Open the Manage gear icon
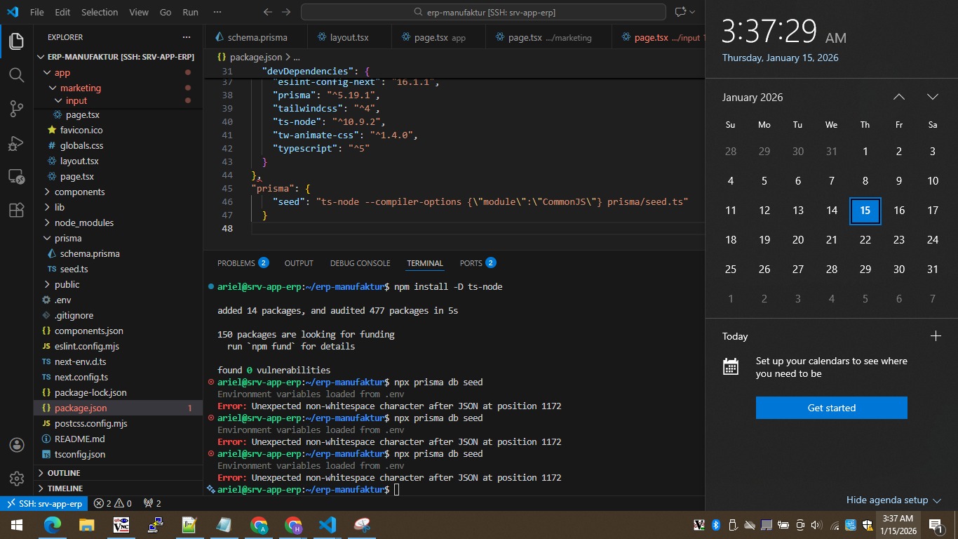The image size is (958, 539). (x=17, y=479)
